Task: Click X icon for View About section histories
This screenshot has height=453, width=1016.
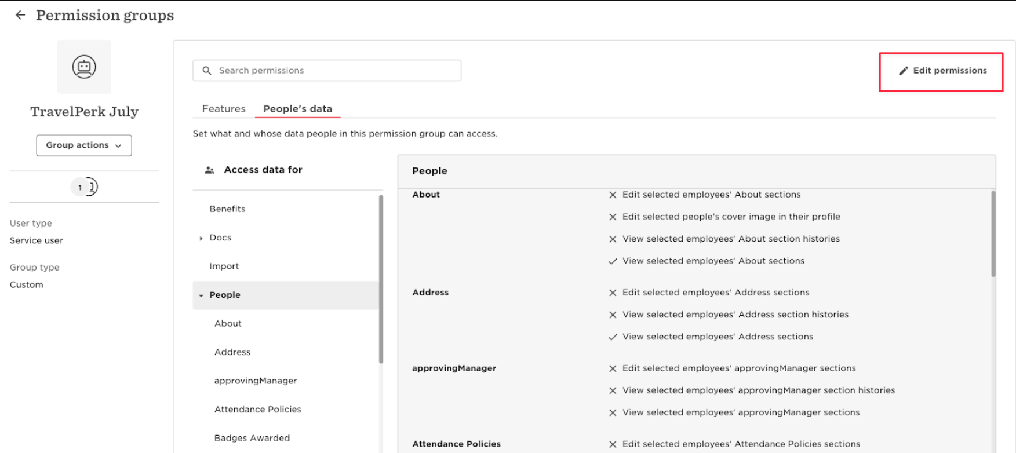Action: (x=613, y=239)
